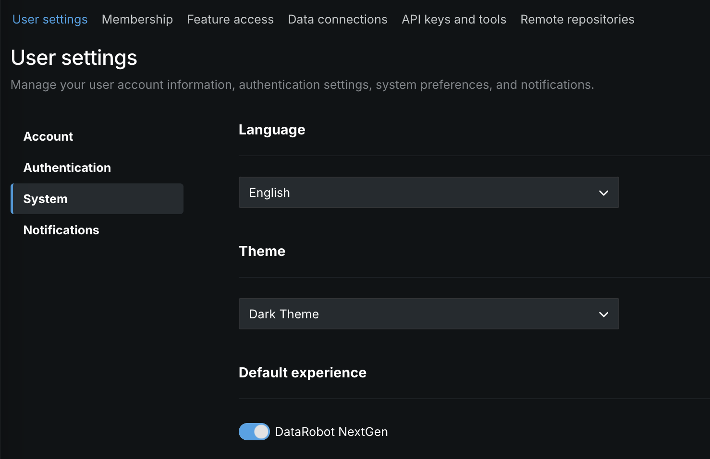
Task: Select the Remote repositories tab
Action: coord(577,20)
